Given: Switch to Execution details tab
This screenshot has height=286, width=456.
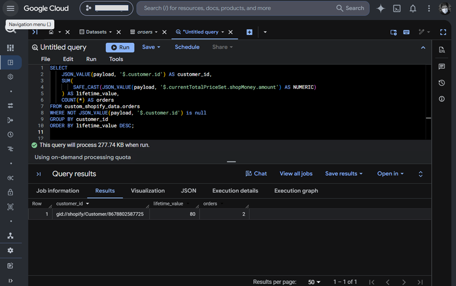Looking at the screenshot, I should (235, 191).
